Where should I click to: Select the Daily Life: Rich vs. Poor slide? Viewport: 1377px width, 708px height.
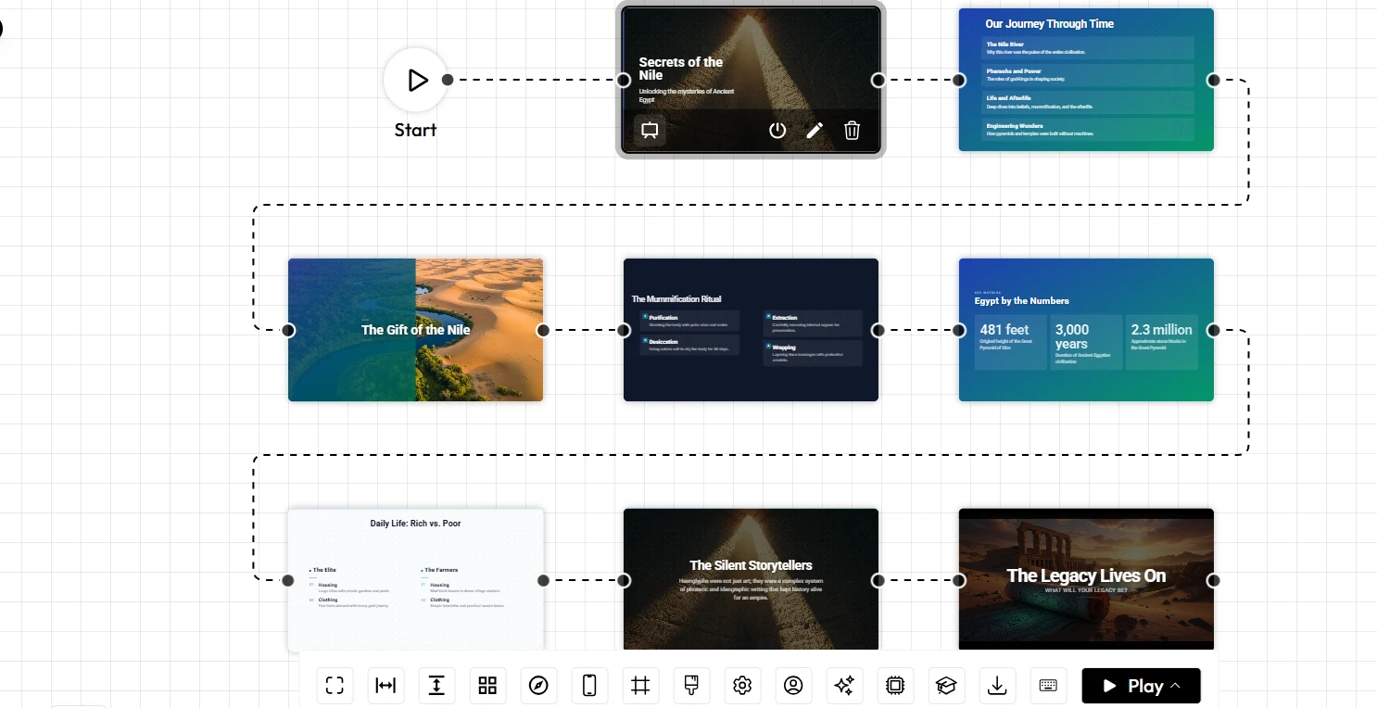(x=415, y=580)
